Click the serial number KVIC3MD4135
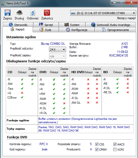Screen dimensions: 138x158 click(x=119, y=56)
